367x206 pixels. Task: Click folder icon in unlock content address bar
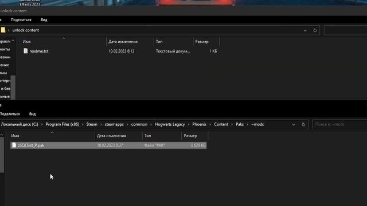3,30
